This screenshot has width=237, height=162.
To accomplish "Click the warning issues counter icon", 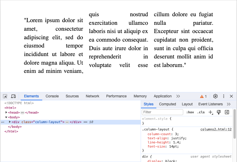I will click(x=203, y=96).
